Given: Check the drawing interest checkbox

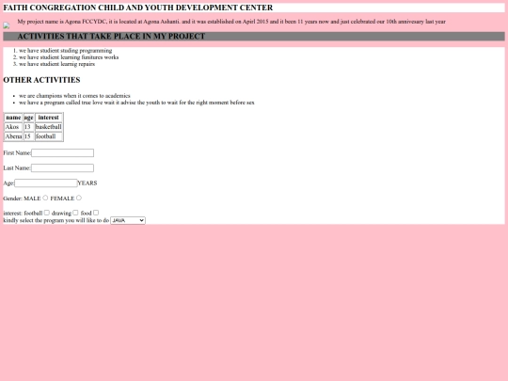Looking at the screenshot, I should point(75,213).
